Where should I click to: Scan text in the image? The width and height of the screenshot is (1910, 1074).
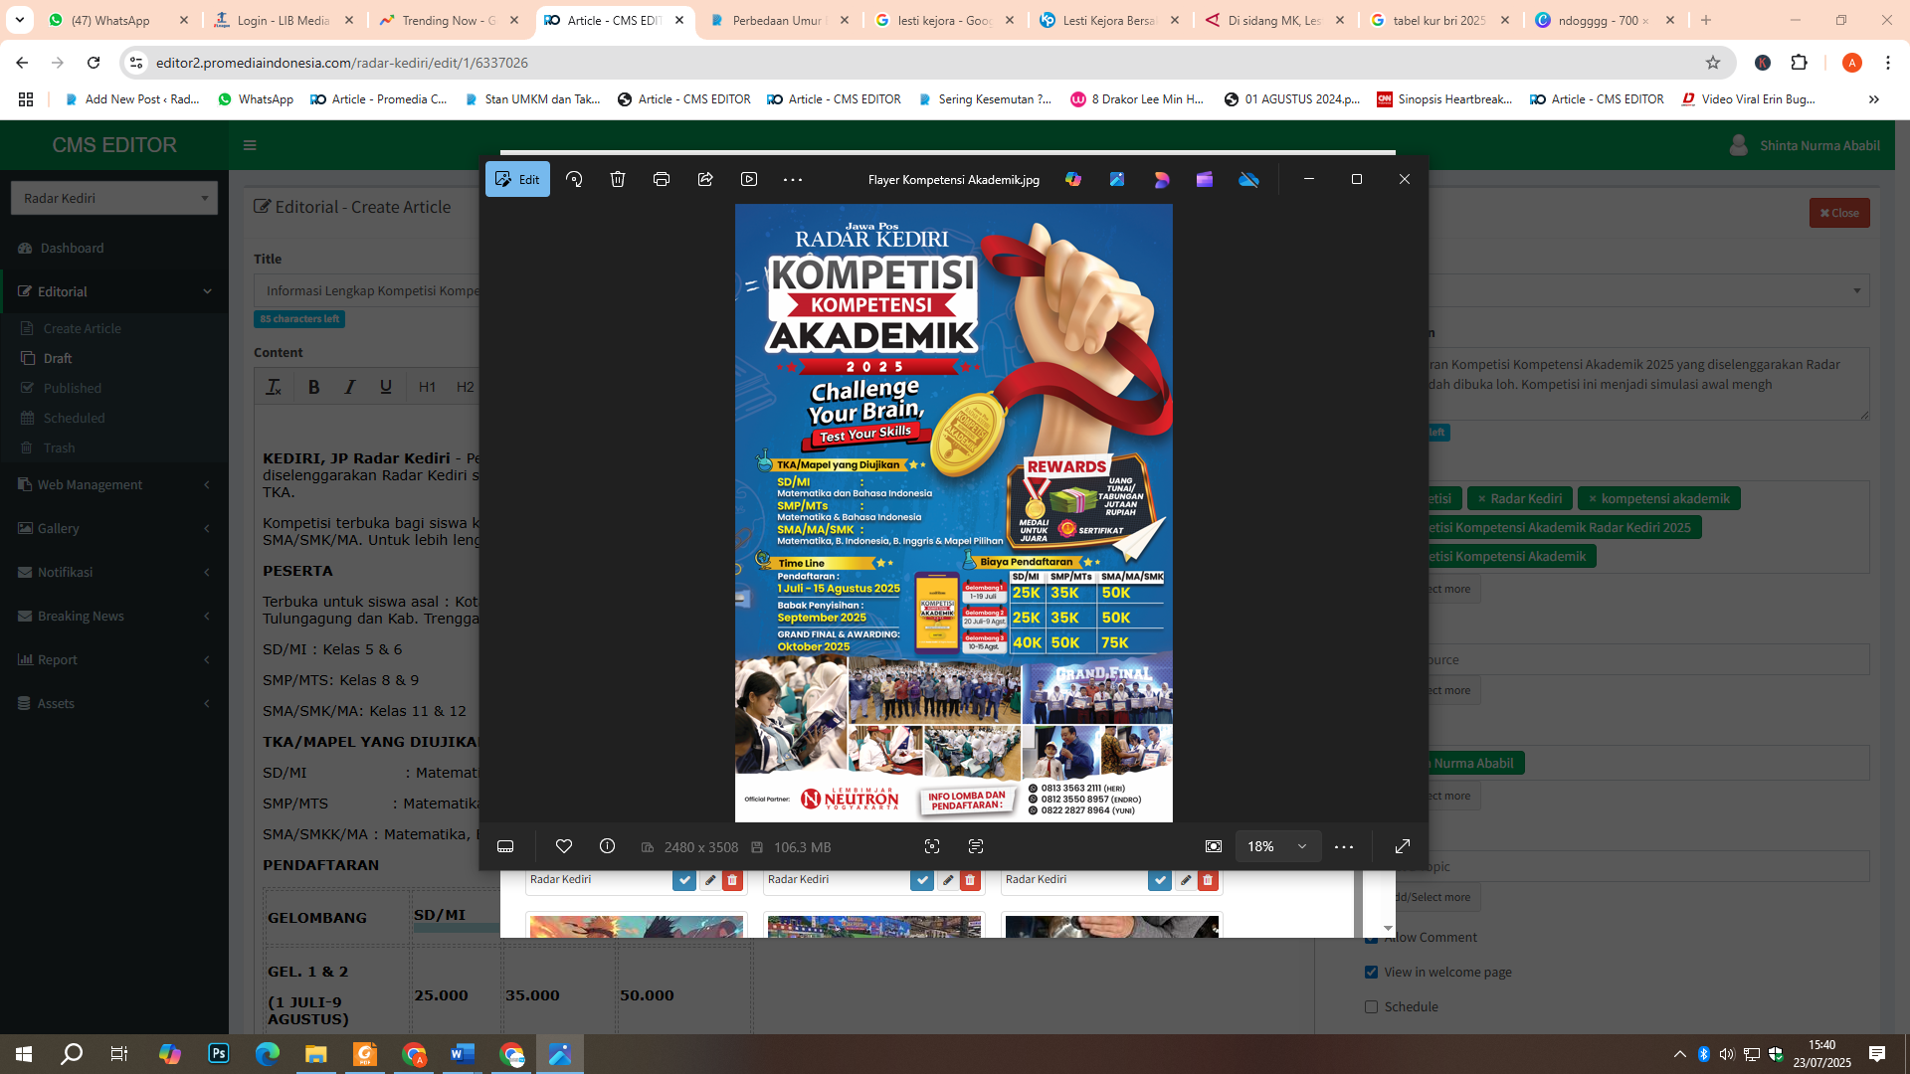point(976,846)
